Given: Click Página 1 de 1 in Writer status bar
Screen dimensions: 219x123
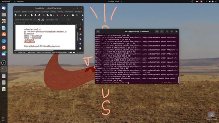Looking at the screenshot, I should [x=22, y=52].
